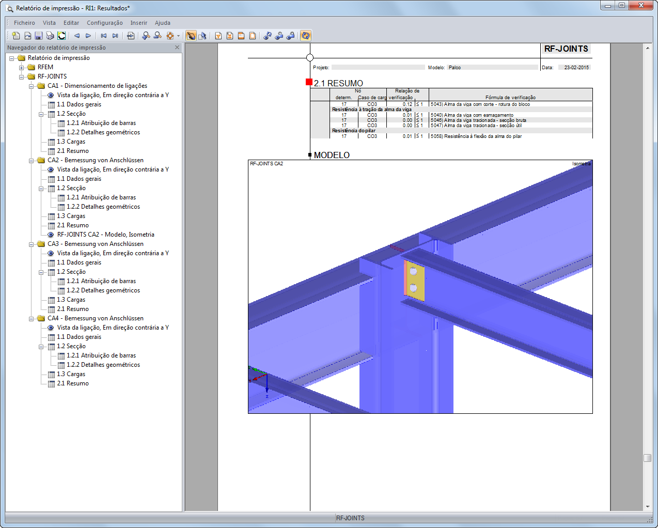Click the isometric model image in report

pyautogui.click(x=420, y=287)
